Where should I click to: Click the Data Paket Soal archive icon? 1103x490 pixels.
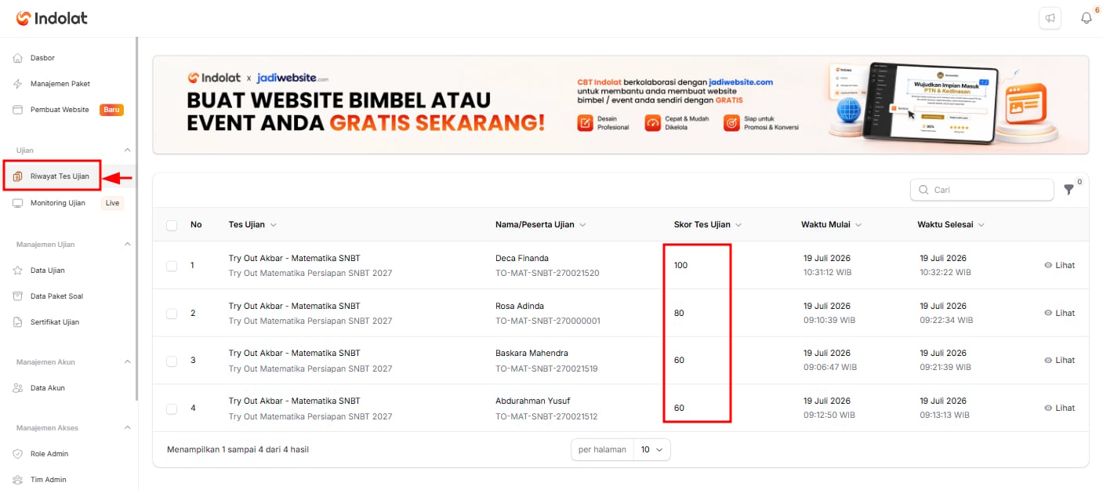pos(18,296)
